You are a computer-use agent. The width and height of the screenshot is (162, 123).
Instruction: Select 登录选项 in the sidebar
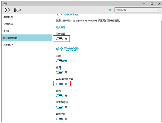coord(8,24)
